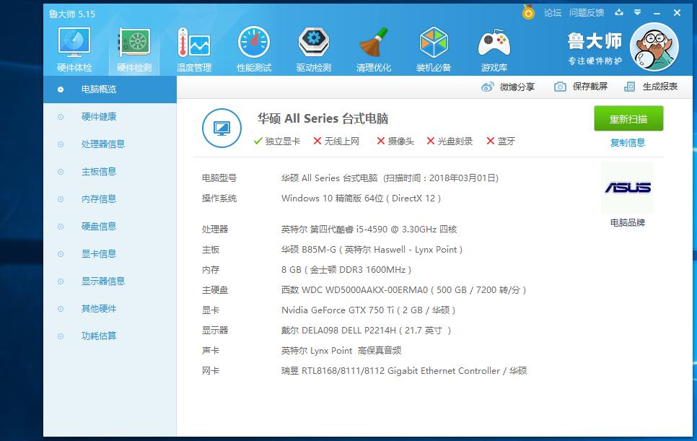Click the gold medal icon in title bar

[529, 12]
